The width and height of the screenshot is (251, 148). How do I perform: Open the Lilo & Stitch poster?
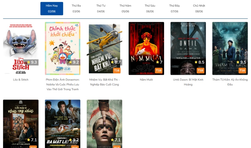point(21,48)
